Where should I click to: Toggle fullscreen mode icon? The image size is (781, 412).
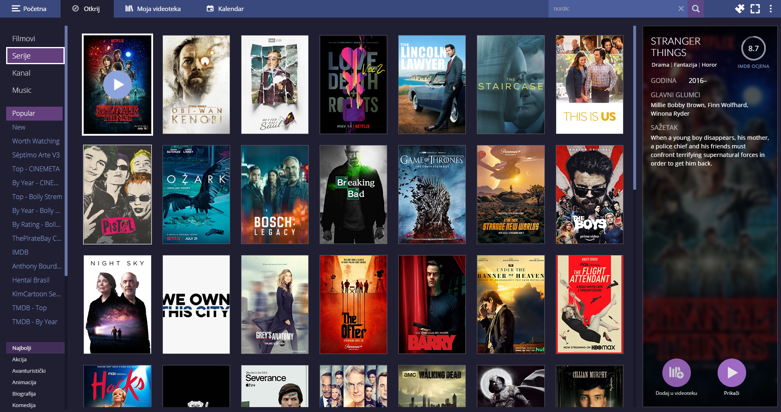[x=755, y=9]
